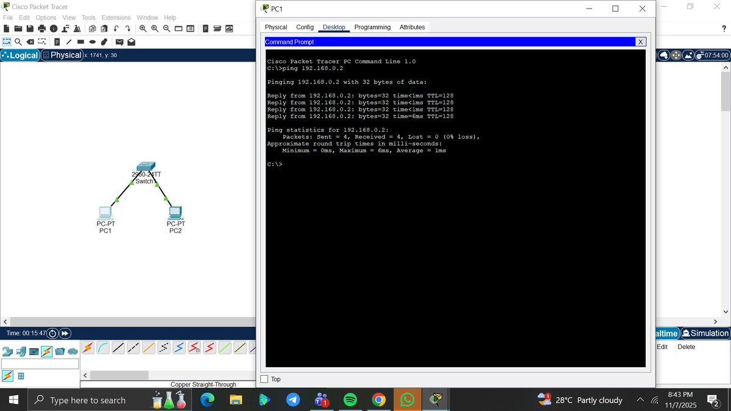Choose the Phone dotted zigzag cable
731x411 pixels.
pyautogui.click(x=164, y=348)
